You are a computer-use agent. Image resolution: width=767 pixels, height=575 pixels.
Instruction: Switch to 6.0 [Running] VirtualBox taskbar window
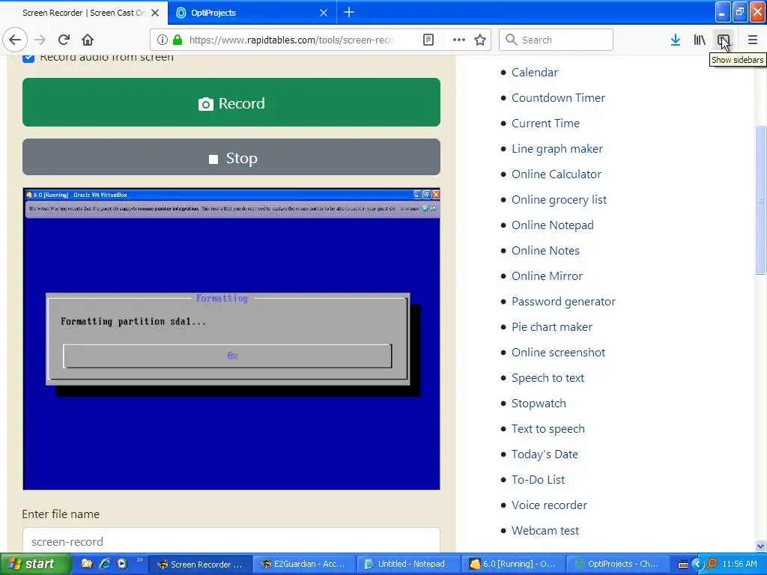point(513,564)
